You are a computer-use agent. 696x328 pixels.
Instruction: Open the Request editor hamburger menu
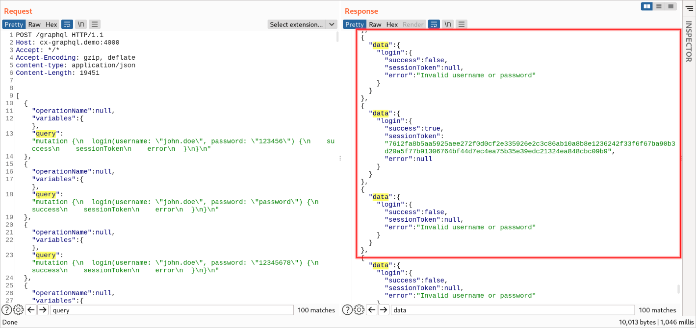(x=95, y=24)
